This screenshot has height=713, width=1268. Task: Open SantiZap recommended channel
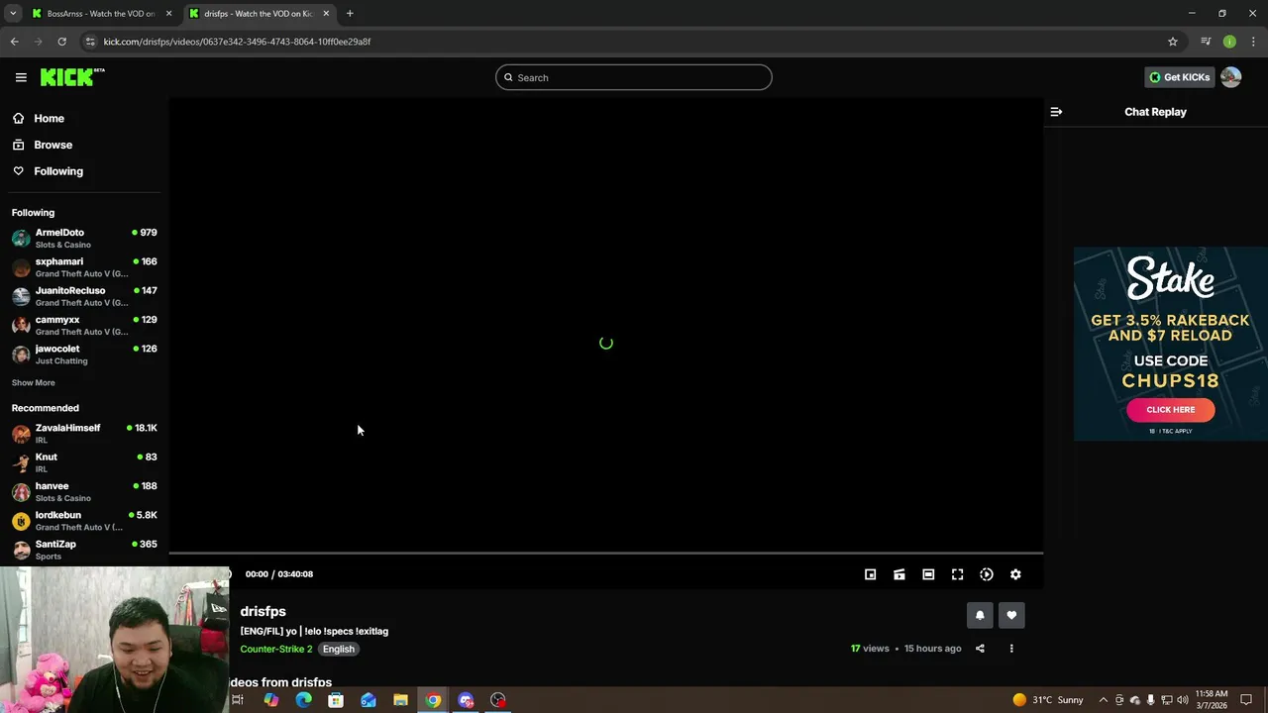[84, 550]
